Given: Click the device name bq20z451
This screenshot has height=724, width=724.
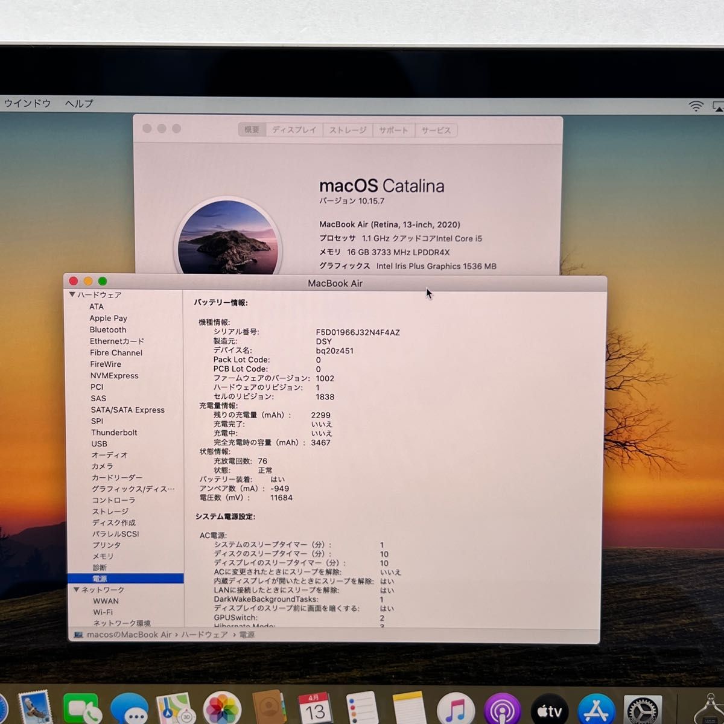Looking at the screenshot, I should pyautogui.click(x=335, y=351).
